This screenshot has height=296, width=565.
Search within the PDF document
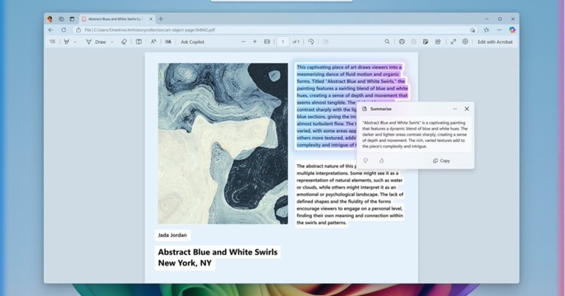[387, 42]
